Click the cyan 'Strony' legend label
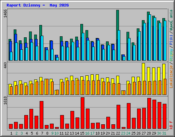Viewport: 175px width, 137px height. [171, 55]
